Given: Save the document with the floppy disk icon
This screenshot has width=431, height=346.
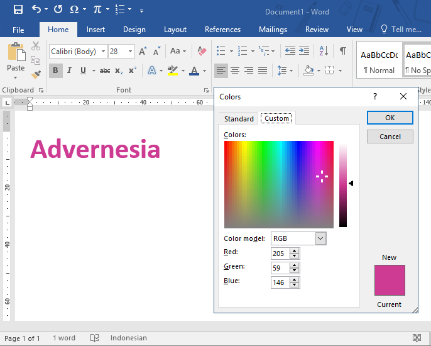Looking at the screenshot, I should tap(18, 10).
